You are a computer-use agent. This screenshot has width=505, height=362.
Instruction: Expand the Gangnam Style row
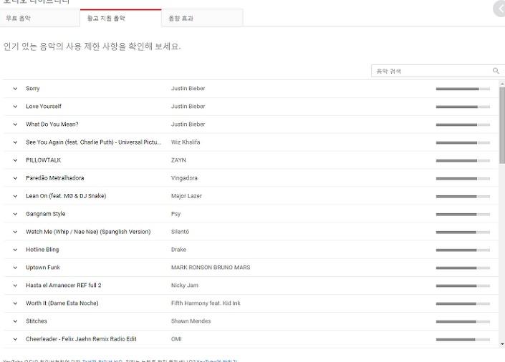15,214
